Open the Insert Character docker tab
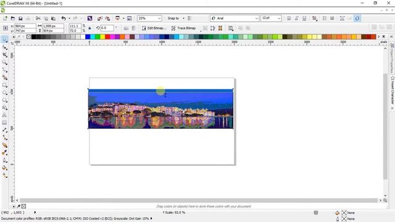395x222 pixels. pos(392,91)
